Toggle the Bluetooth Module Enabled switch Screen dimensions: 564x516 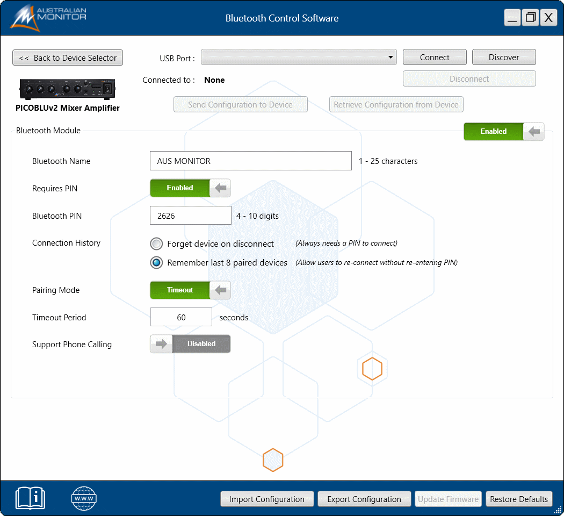pyautogui.click(x=504, y=132)
